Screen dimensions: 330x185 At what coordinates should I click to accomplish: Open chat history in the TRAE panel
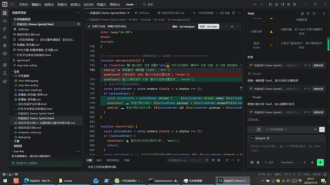308,13
